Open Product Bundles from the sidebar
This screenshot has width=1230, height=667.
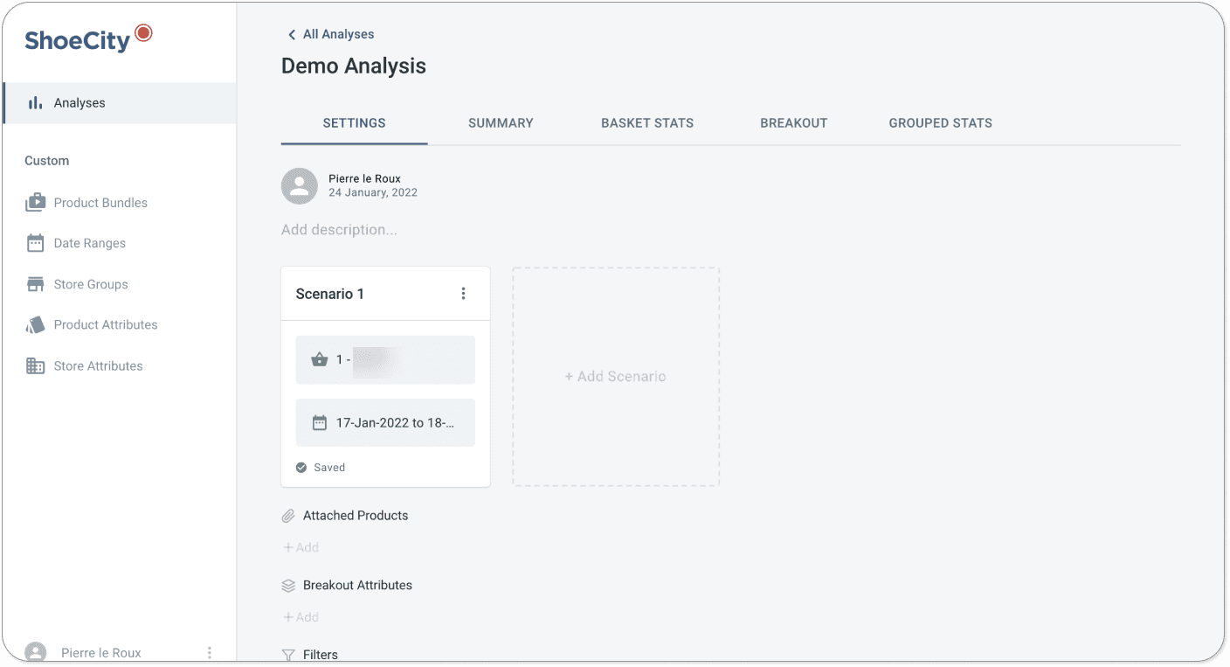point(100,202)
